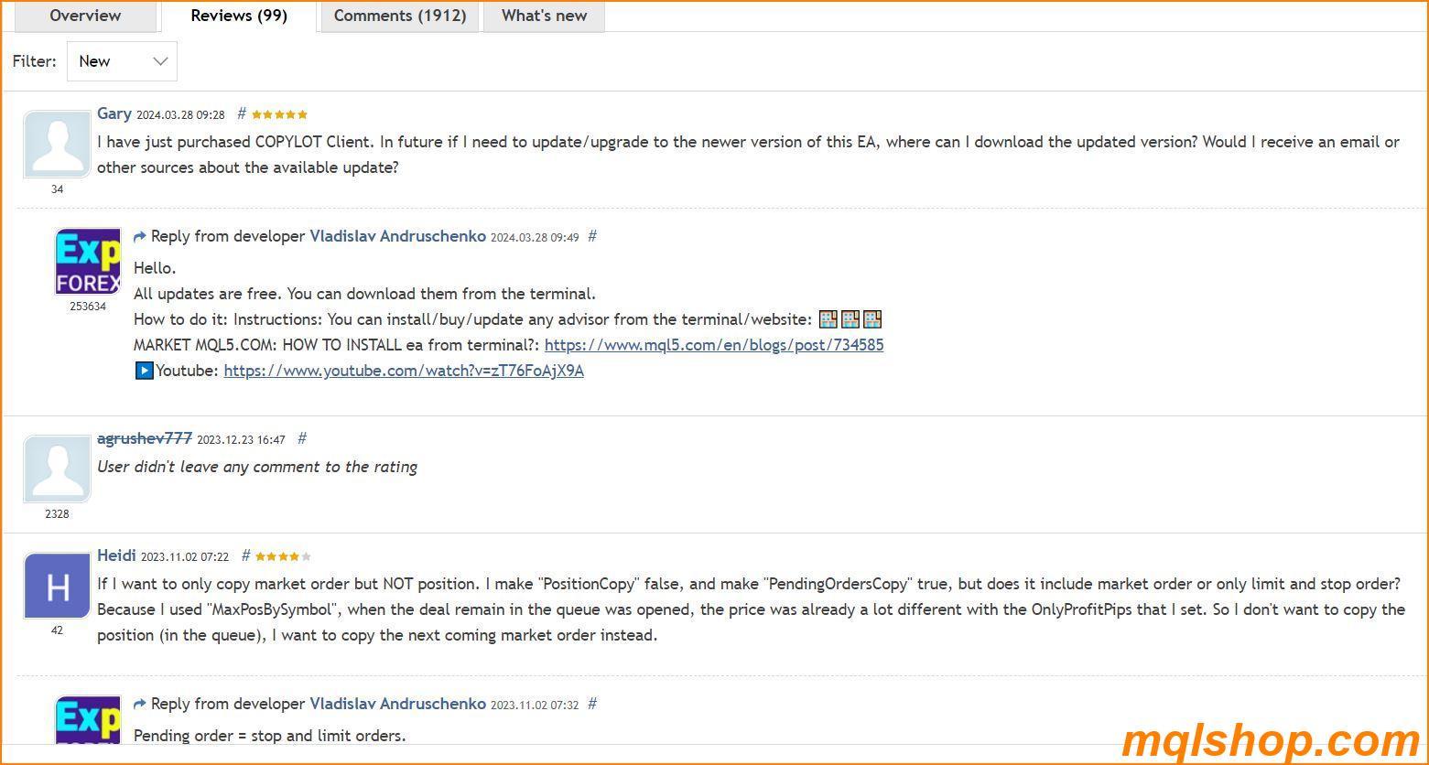1429x765 pixels.
Task: Click the first terminal screenshot icon after "terminal/website:"
Action: [827, 318]
